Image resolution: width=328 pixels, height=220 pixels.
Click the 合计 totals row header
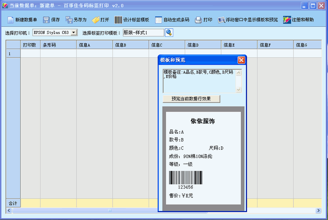[x=13, y=203]
